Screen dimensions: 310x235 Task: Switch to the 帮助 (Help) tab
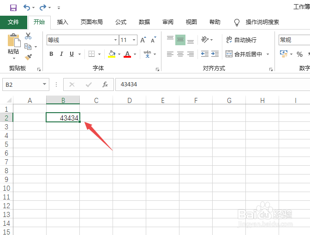pos(215,22)
